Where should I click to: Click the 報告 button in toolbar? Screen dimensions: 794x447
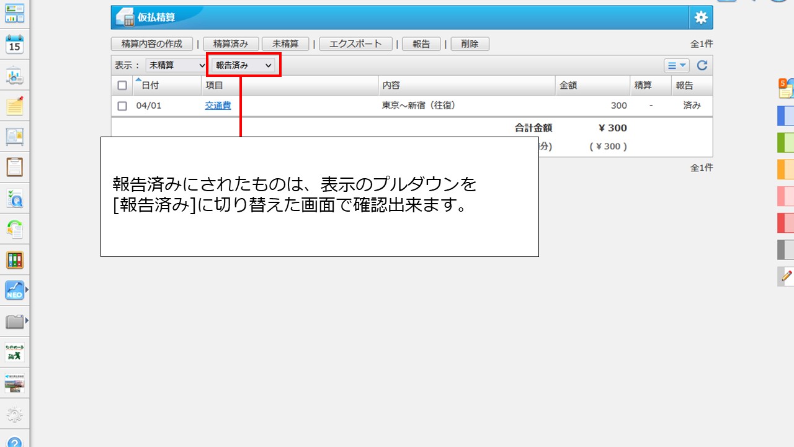pyautogui.click(x=421, y=44)
